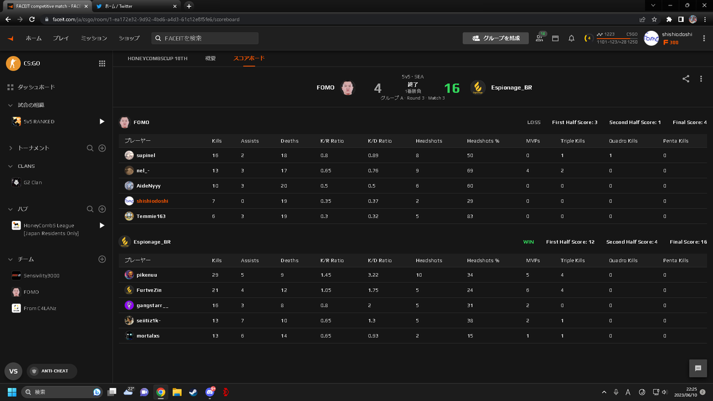Screen dimensions: 713x401
Task: Open Steam from the taskbar
Action: (x=193, y=392)
